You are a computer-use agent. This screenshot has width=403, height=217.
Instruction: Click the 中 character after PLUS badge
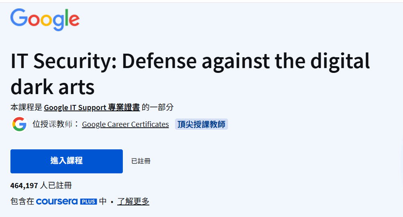click(x=103, y=201)
